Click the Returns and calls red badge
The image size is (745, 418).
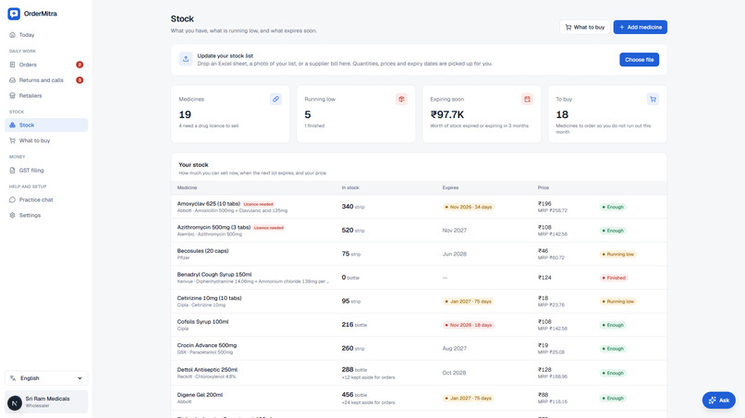click(x=79, y=80)
